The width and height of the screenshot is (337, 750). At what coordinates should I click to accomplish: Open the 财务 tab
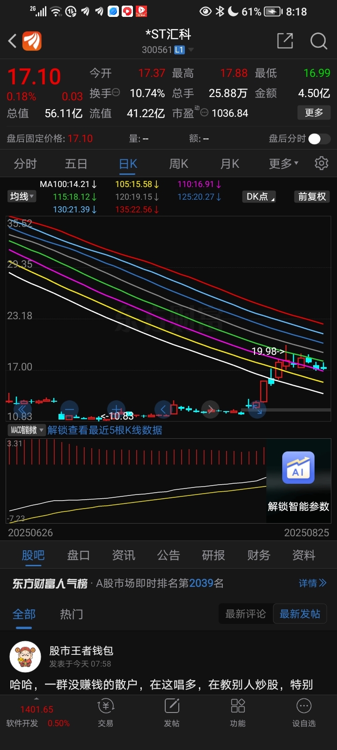259,555
